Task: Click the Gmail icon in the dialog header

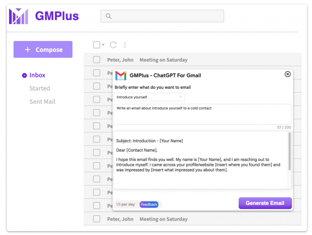Action: 120,75
